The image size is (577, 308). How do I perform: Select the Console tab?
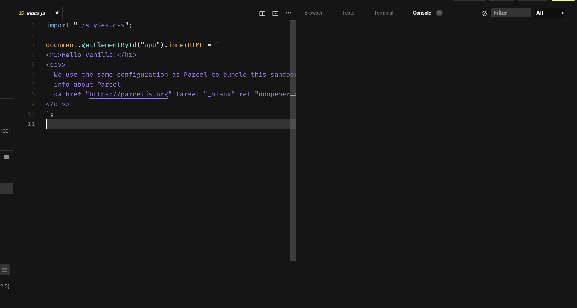click(422, 13)
